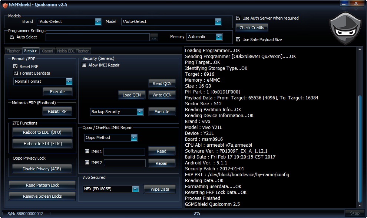Click the Repair IMEI button
Screen dimensions: 367x218
(162, 163)
